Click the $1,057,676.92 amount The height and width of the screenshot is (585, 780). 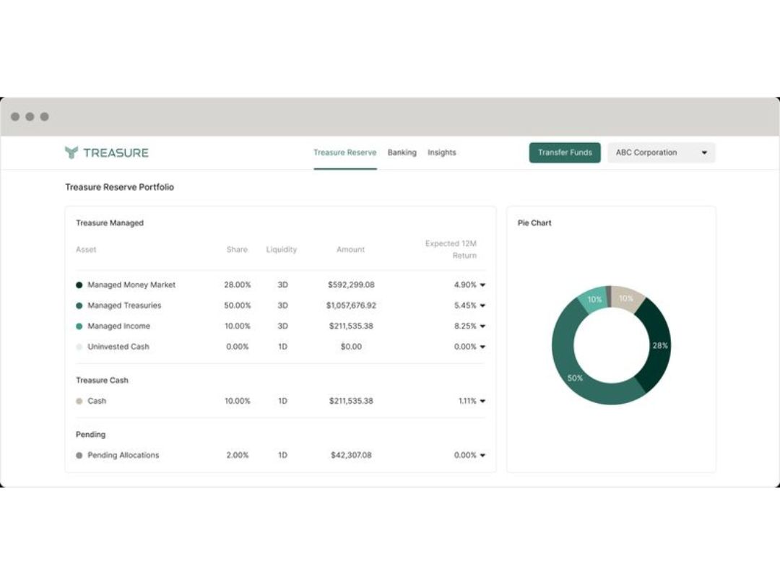(x=351, y=305)
